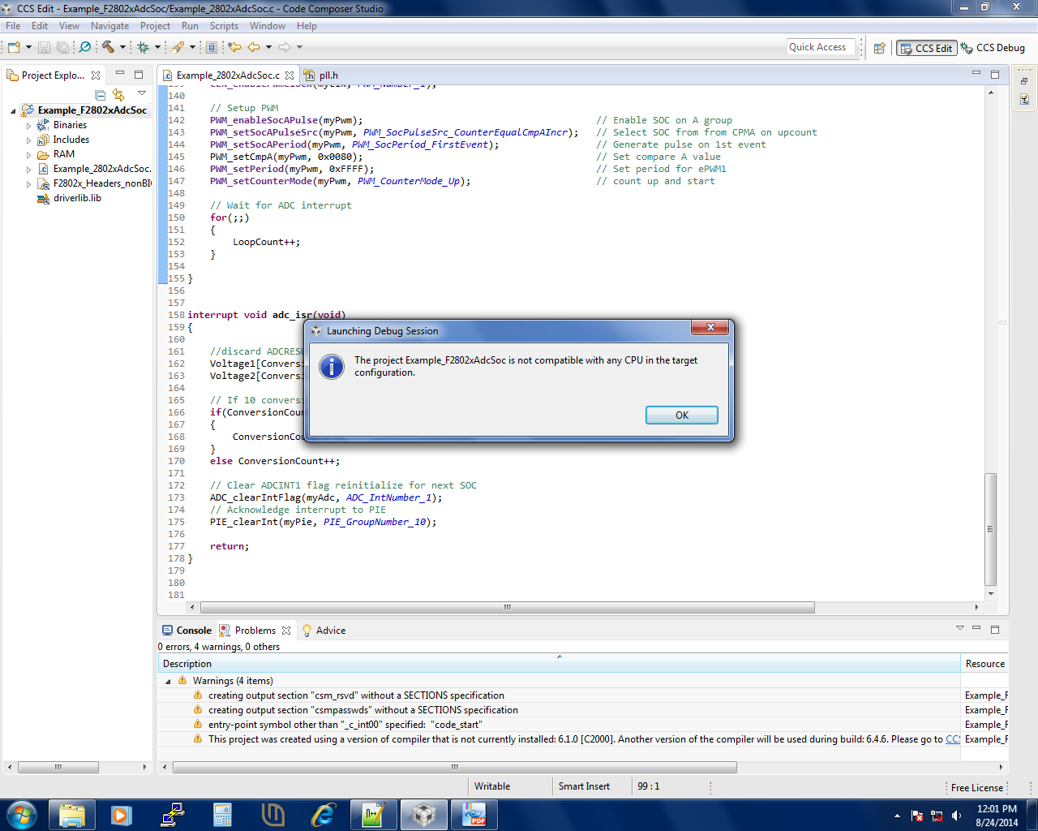Open Windows Media Player from the taskbar
Screen dimensions: 1038x831
[122, 815]
